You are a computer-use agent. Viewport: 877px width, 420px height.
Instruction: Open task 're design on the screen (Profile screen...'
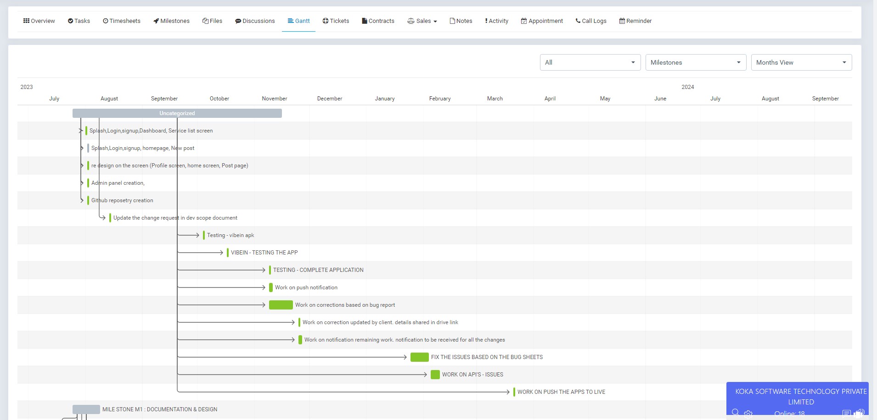click(x=169, y=166)
